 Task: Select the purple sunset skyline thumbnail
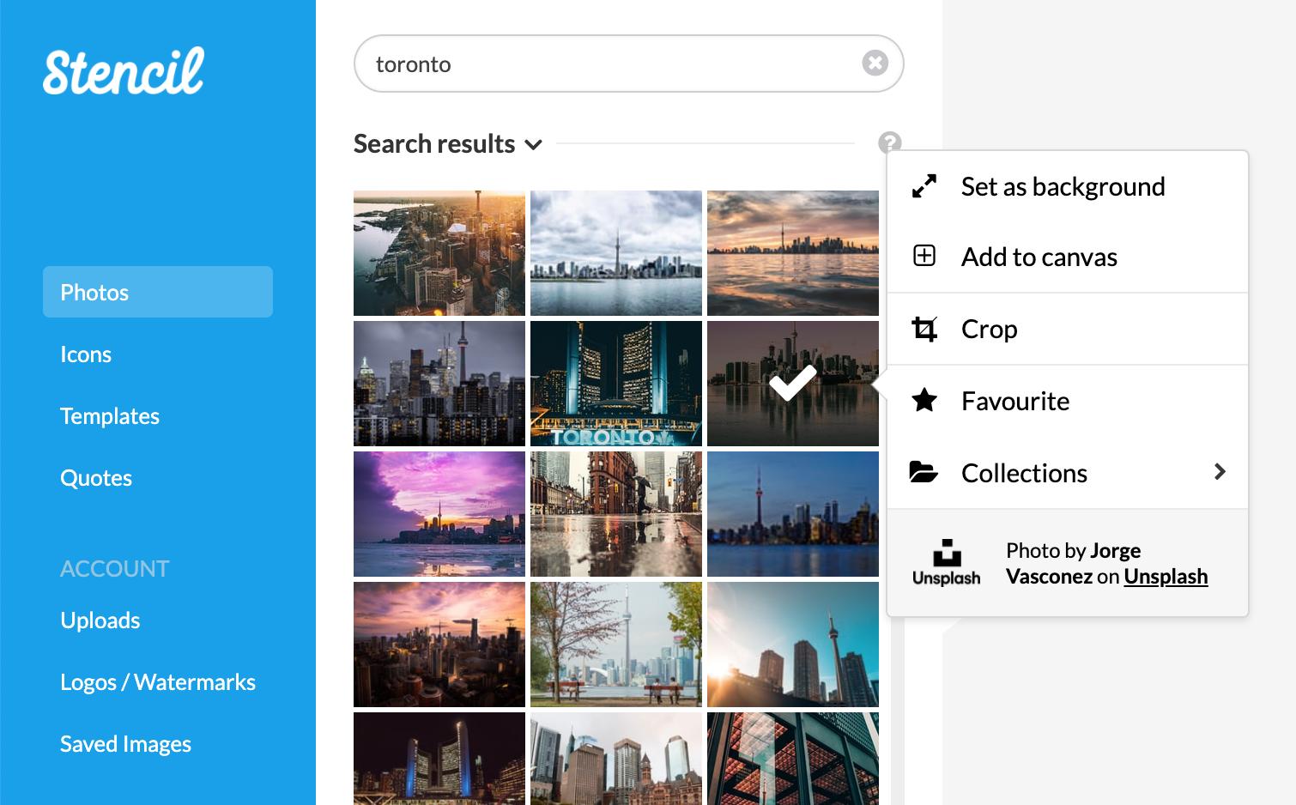click(x=439, y=513)
